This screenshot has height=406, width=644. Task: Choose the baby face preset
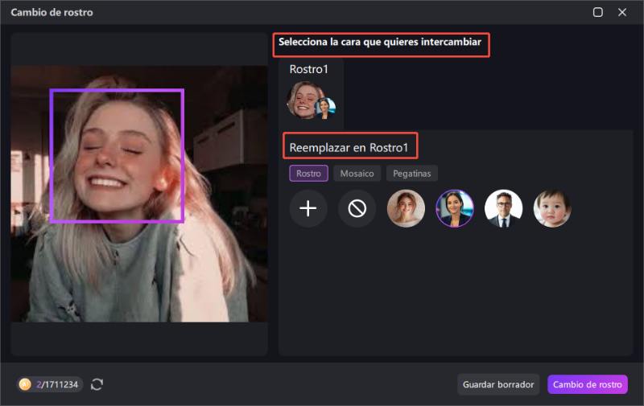point(552,209)
